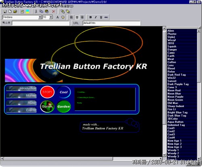202x167 pixels.
Task: Copy the selected button with the copy icon
Action: point(41,12)
